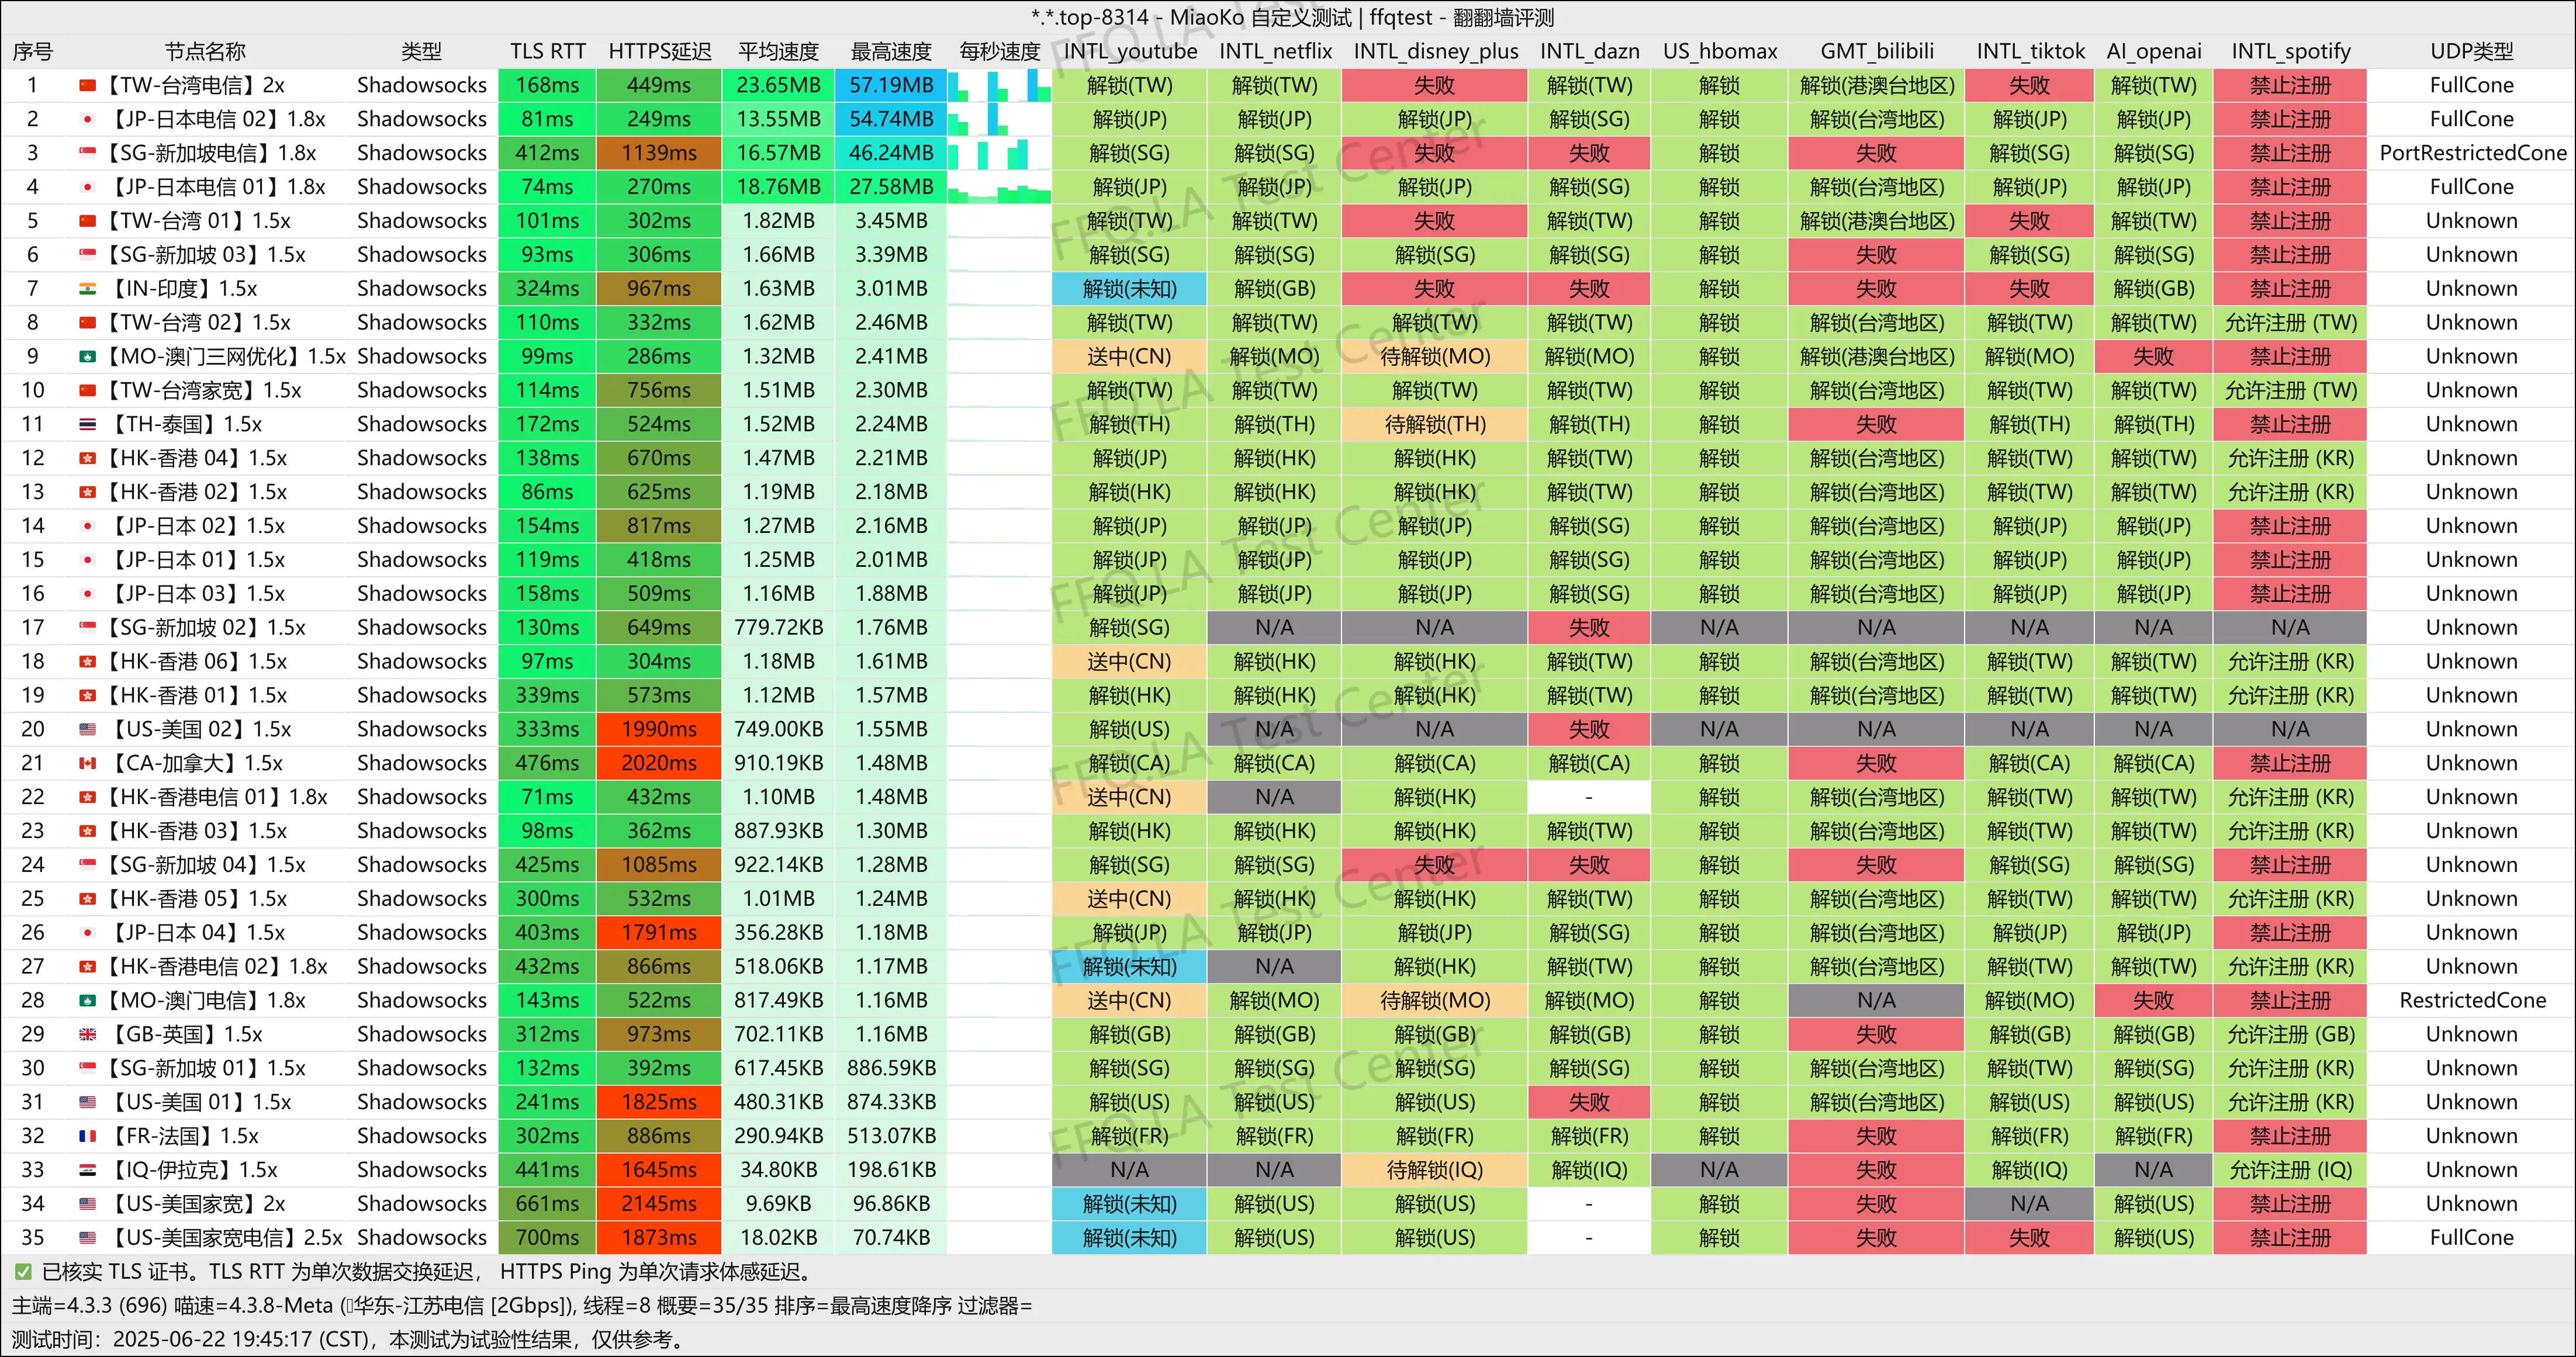Click the 2020ms HTTPS latency cell
Screen dimensions: 2576x1357
click(659, 764)
